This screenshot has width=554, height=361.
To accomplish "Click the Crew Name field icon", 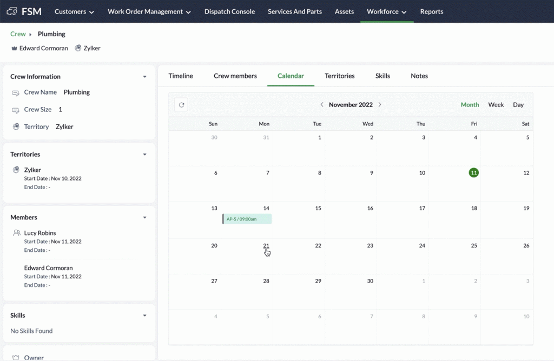I will pos(16,93).
